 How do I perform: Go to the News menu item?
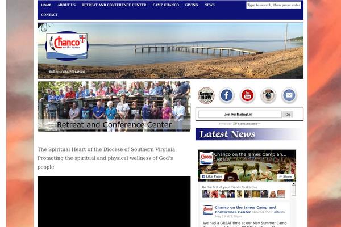(x=209, y=5)
